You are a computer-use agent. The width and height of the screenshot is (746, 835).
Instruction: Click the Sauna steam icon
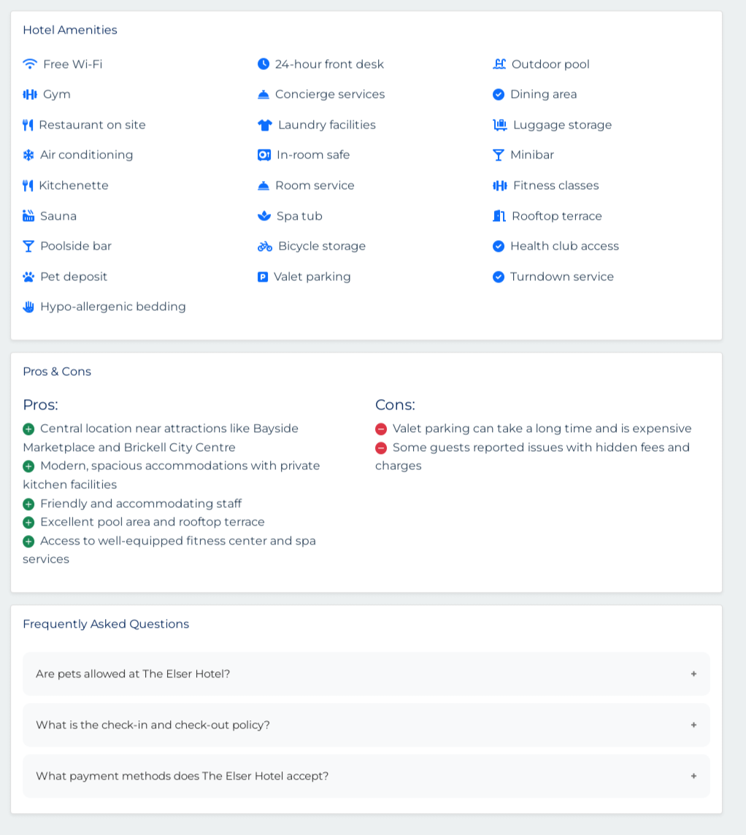28,215
